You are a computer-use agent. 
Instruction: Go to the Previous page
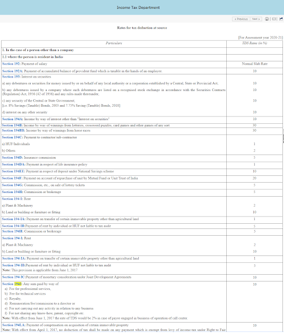coord(241,19)
